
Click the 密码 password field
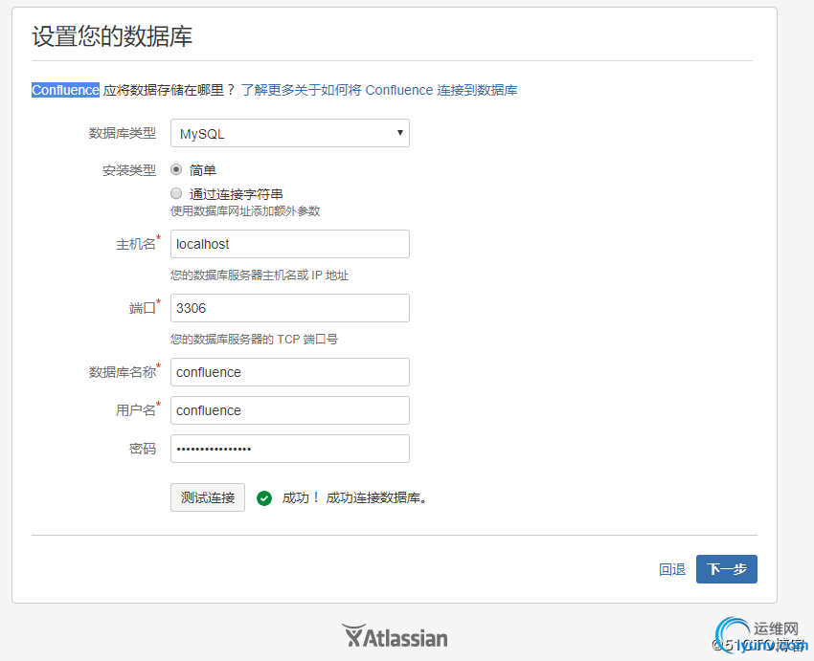pyautogui.click(x=289, y=449)
